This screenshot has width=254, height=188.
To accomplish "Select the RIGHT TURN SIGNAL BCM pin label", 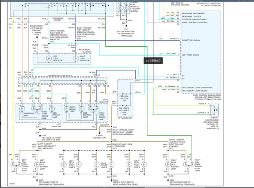I will (191, 40).
